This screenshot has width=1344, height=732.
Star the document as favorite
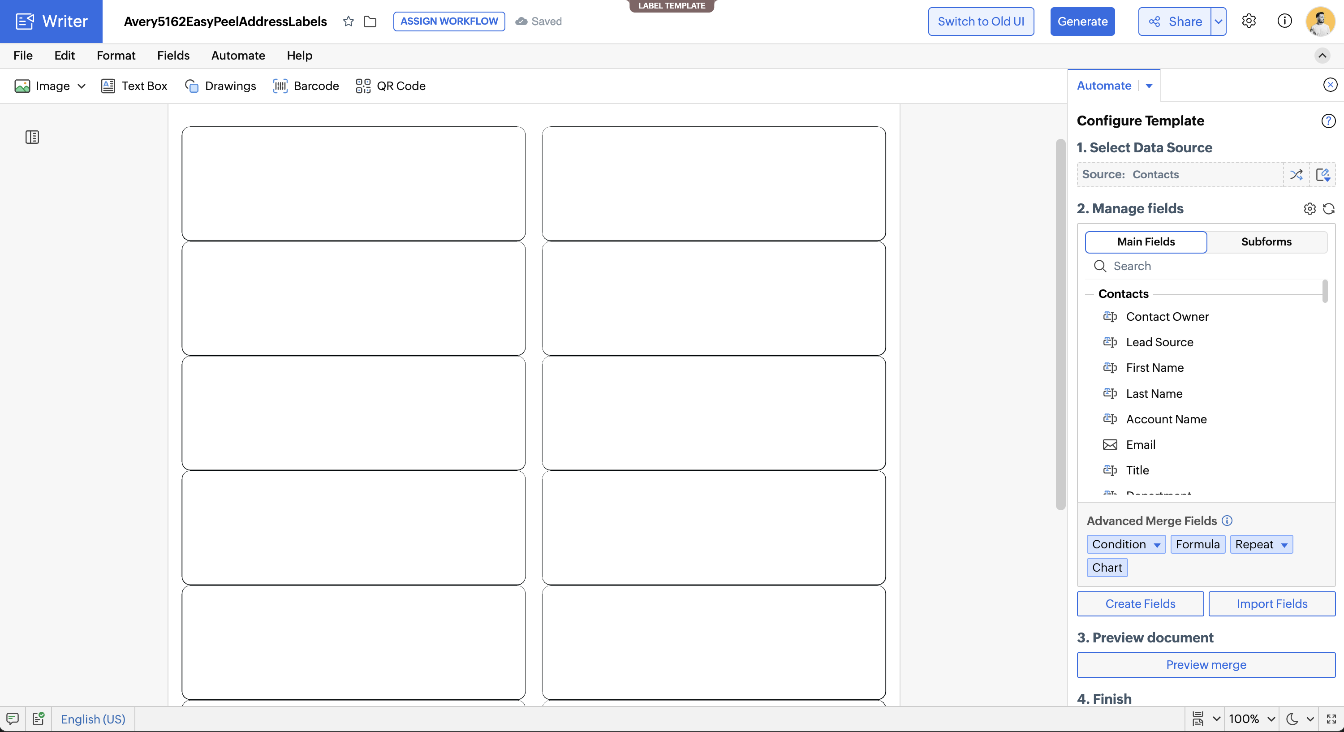(x=349, y=22)
